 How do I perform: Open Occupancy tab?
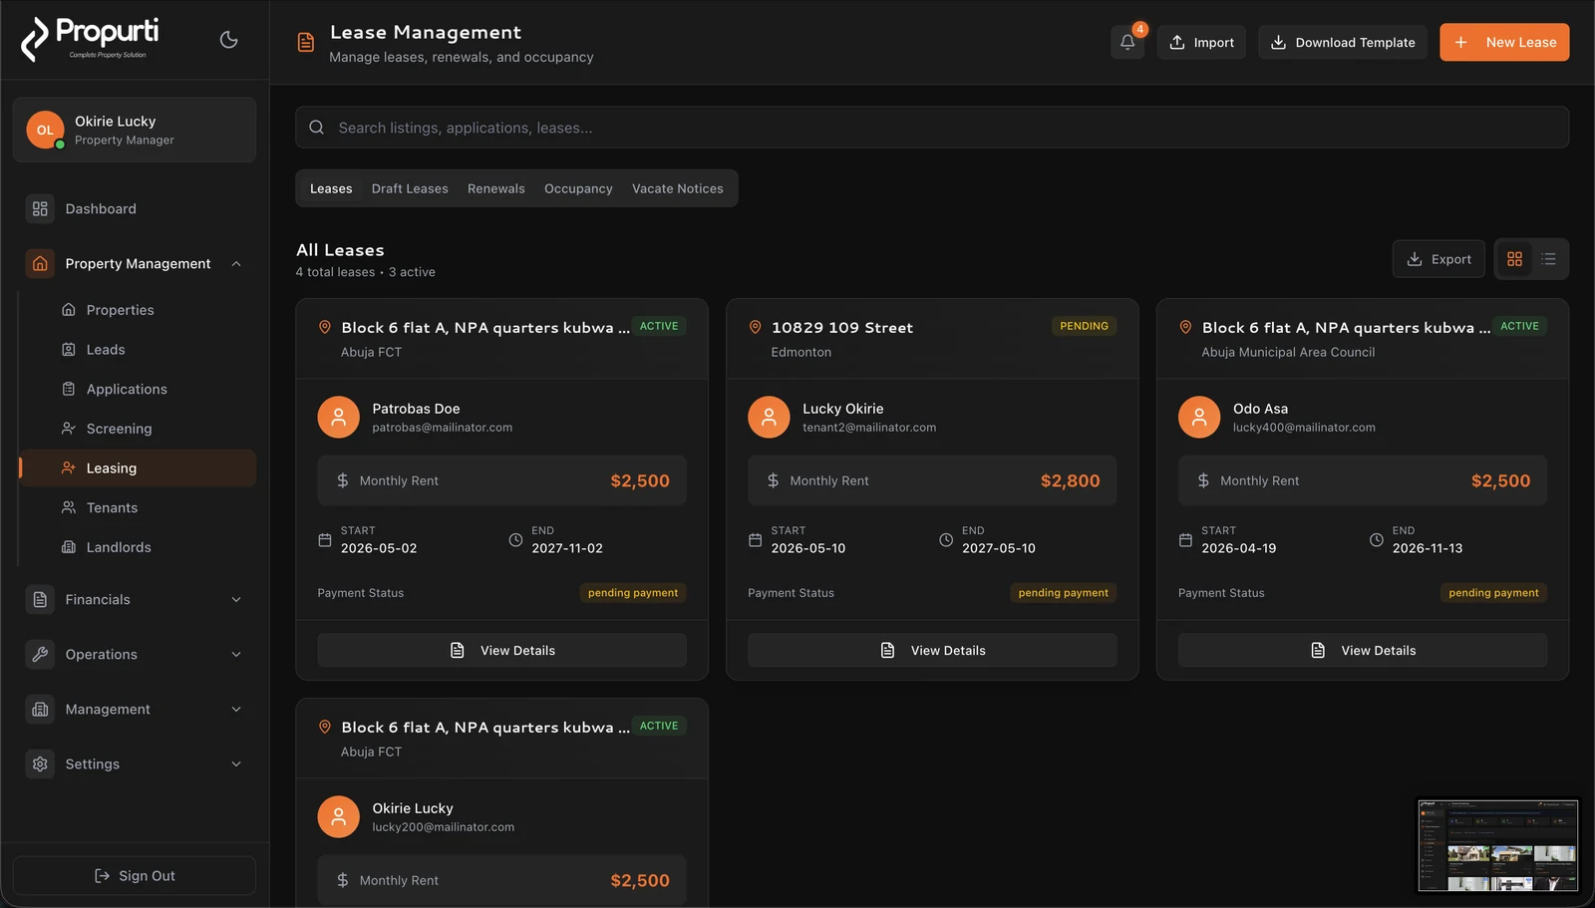578,188
